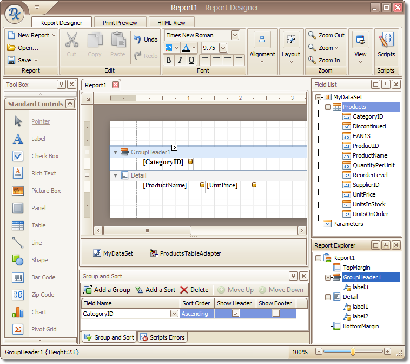Image resolution: width=410 pixels, height=364 pixels.
Task: Toggle Italic font formatting
Action: [180, 60]
